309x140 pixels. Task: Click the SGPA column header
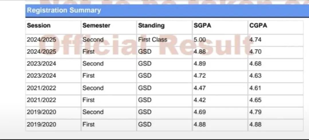(202, 25)
